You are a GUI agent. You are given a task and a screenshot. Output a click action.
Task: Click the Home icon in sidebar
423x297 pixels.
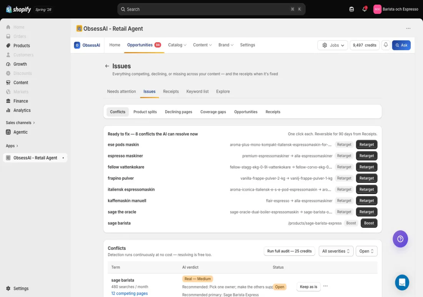[x=8, y=27]
